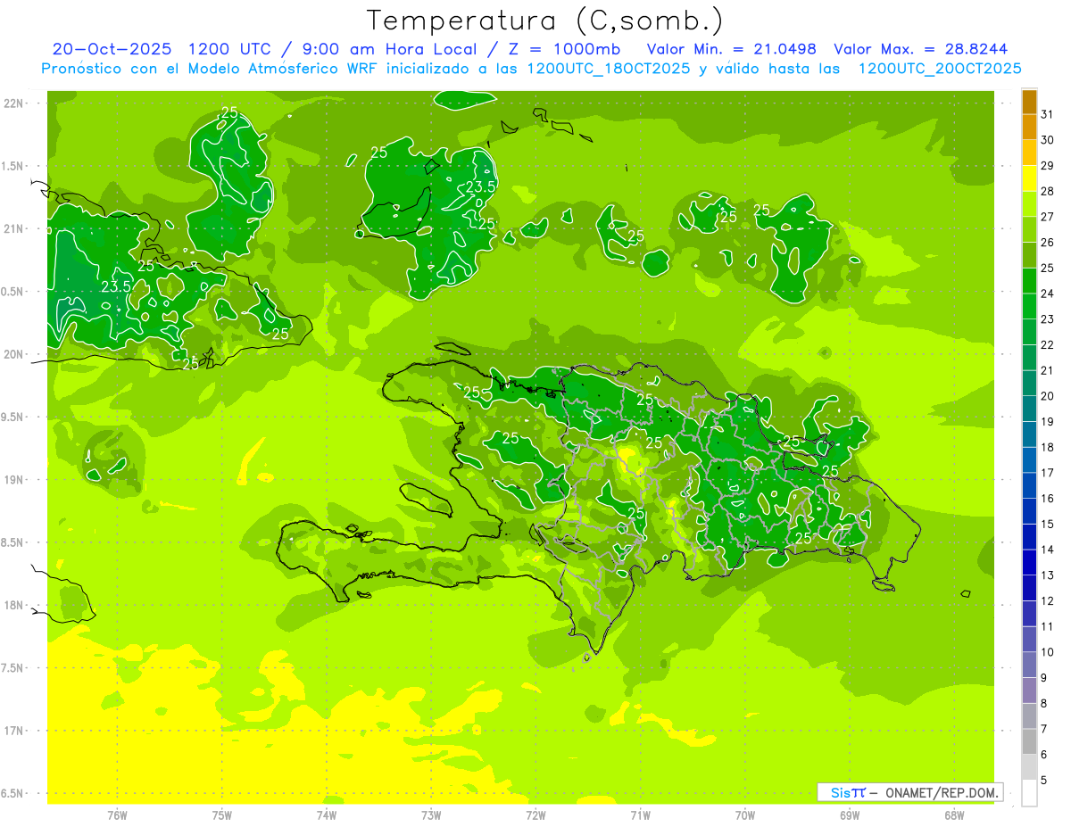Image resolution: width=1071 pixels, height=827 pixels.
Task: Click the dark orange swatch above 31
Action: pos(1029,102)
